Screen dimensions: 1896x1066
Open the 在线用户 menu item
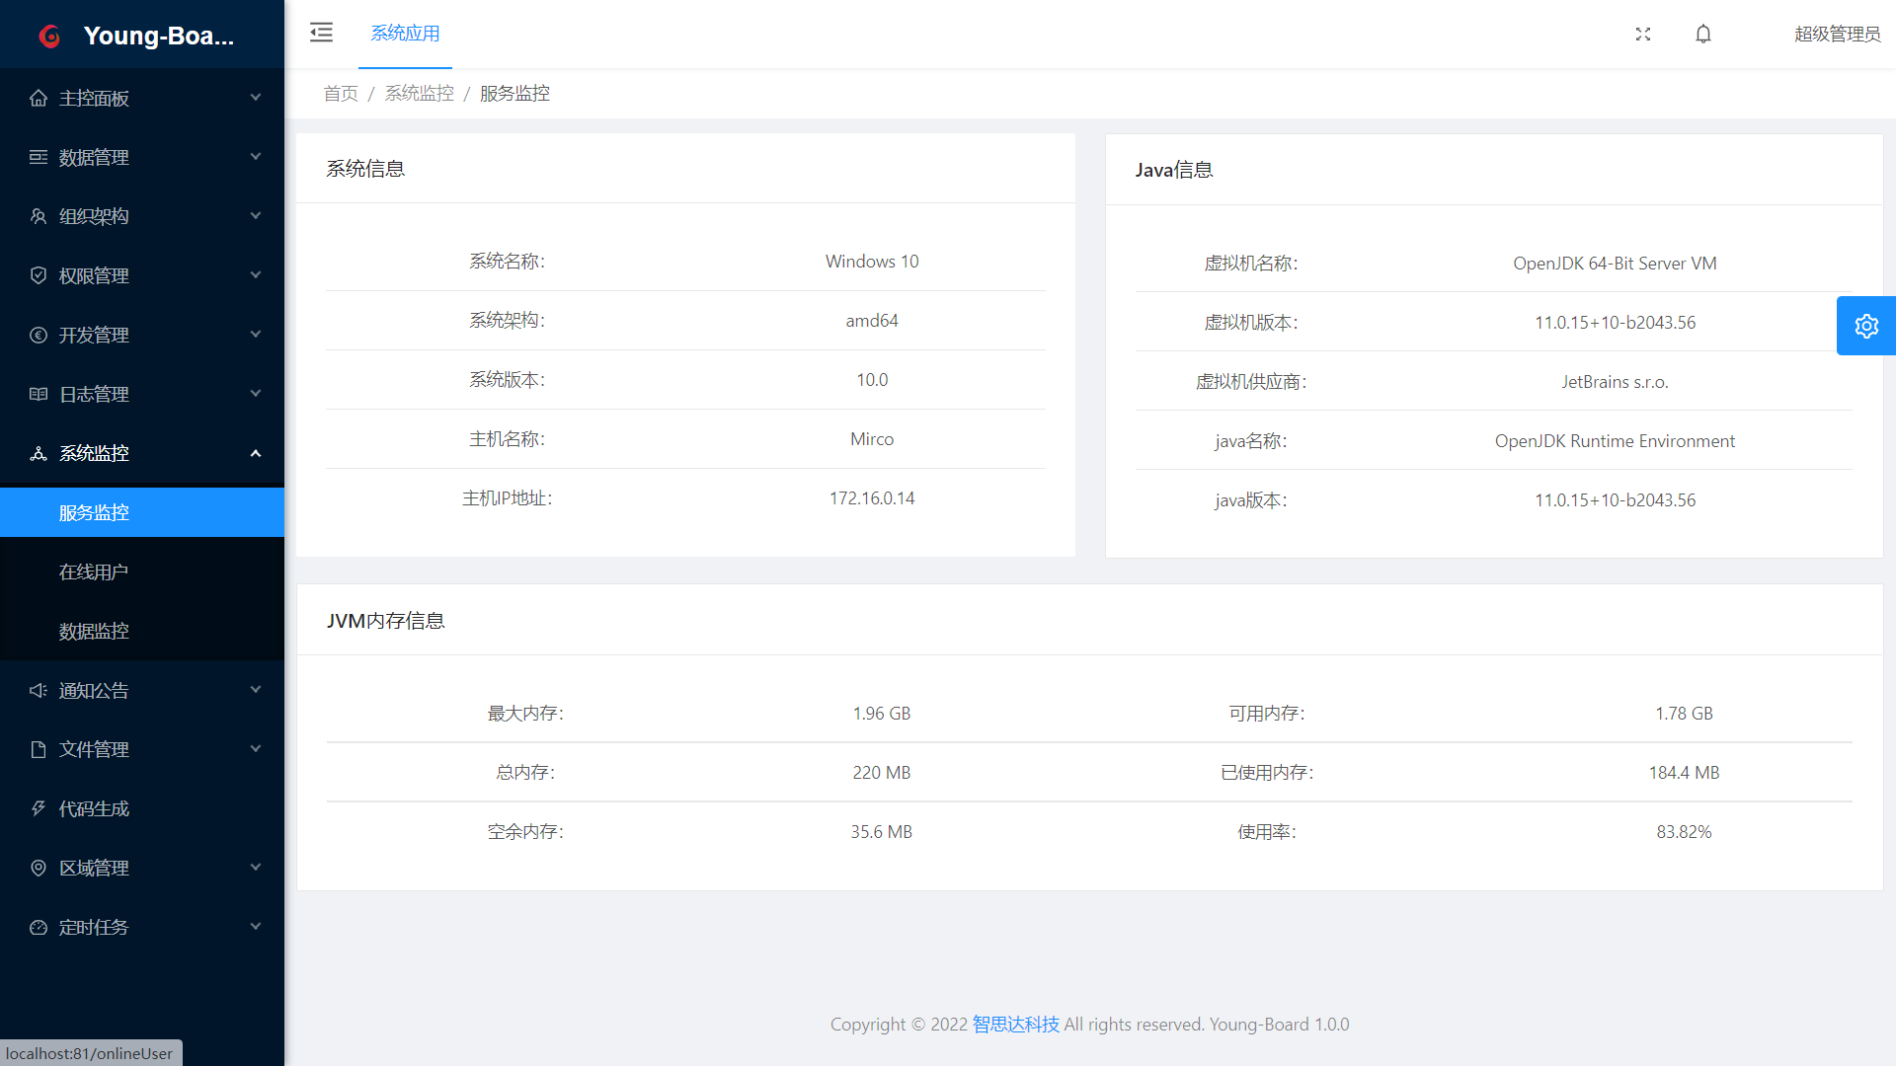(94, 571)
